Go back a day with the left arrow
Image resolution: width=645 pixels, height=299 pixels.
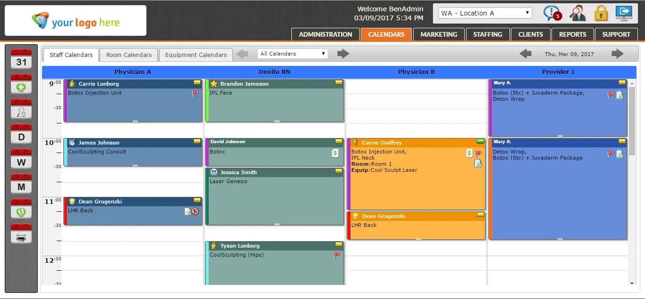click(525, 54)
